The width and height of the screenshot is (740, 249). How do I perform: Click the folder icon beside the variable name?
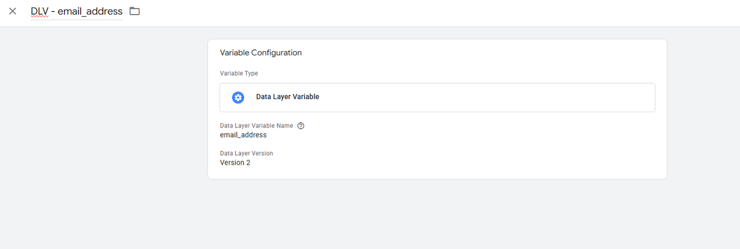tap(134, 12)
